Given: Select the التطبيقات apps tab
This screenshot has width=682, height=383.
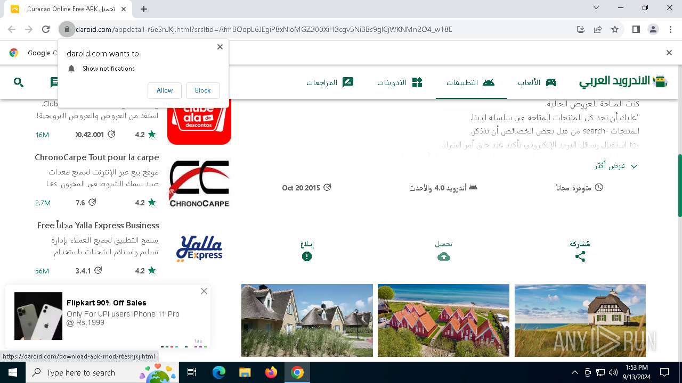Looking at the screenshot, I should (x=470, y=82).
